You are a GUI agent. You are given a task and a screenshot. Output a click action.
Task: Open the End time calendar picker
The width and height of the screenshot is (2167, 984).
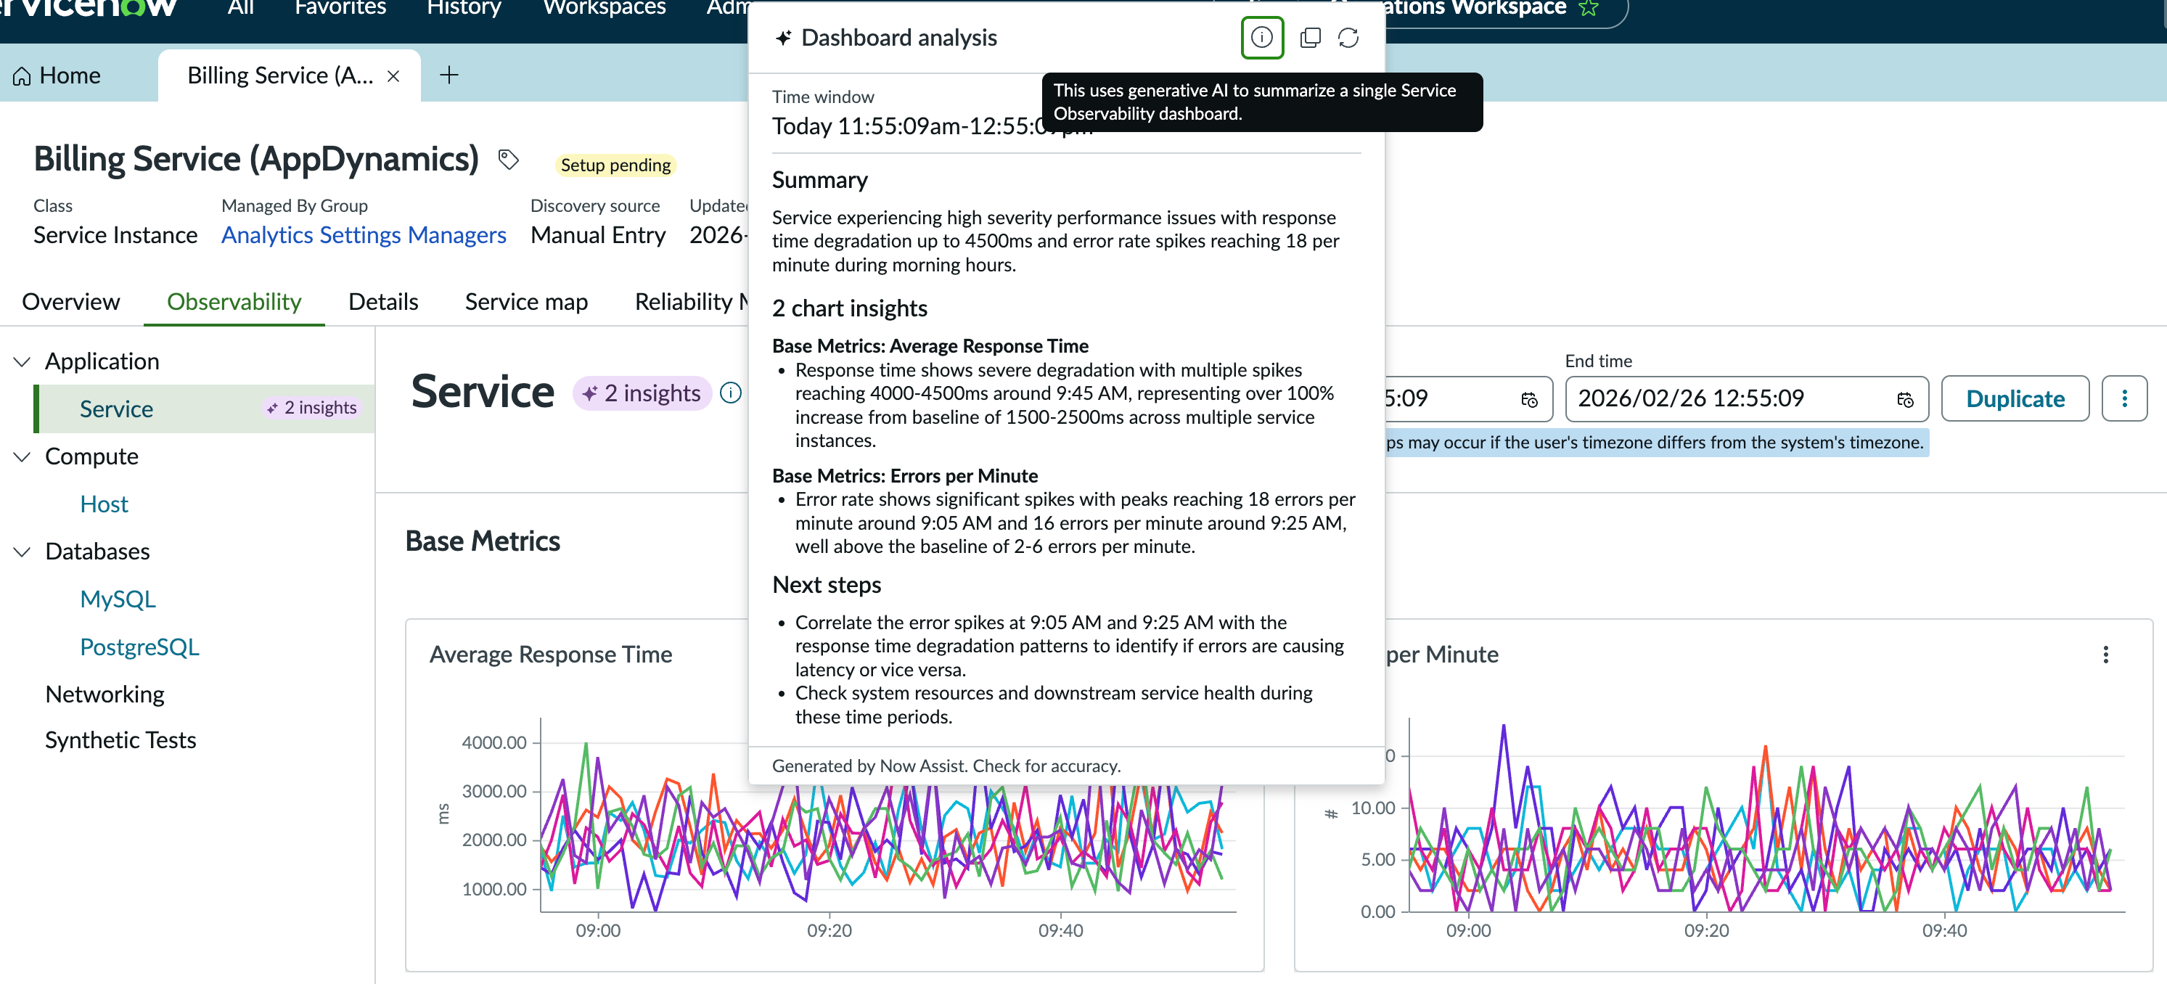[x=1906, y=400]
